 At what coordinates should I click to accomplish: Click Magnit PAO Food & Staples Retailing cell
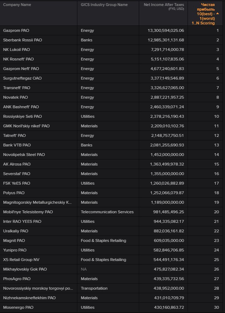[x=103, y=240]
